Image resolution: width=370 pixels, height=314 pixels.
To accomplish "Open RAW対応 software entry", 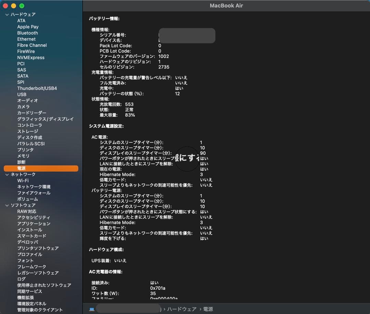I will click(x=27, y=211).
